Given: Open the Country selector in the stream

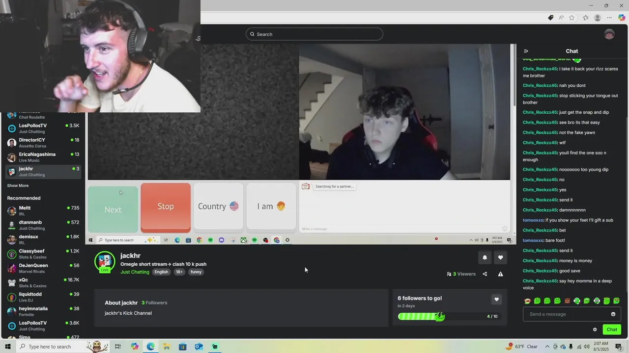Looking at the screenshot, I should (x=218, y=206).
